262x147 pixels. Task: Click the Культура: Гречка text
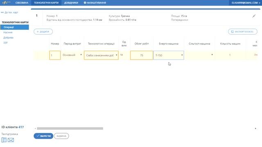pyautogui.click(x=119, y=16)
